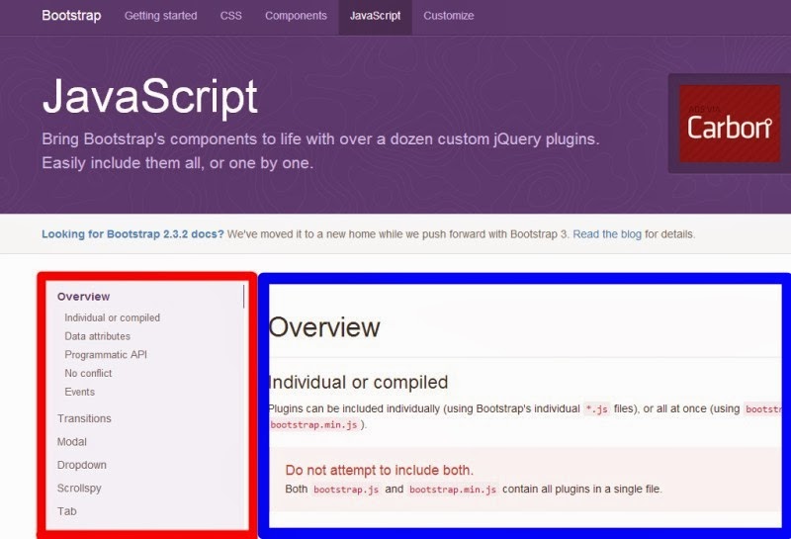791x539 pixels.
Task: Open 'Programmatic API' in sidebar
Action: tap(106, 355)
